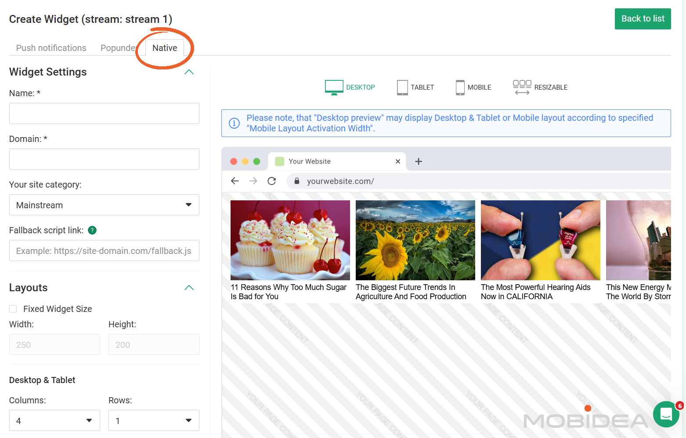
Task: Open the Your site category dropdown
Action: (x=104, y=205)
